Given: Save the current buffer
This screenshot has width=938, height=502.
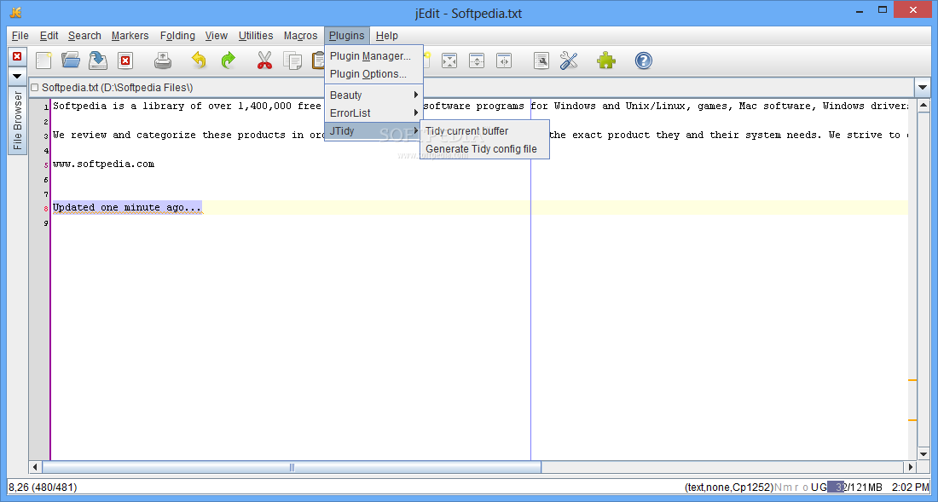Looking at the screenshot, I should tap(98, 61).
